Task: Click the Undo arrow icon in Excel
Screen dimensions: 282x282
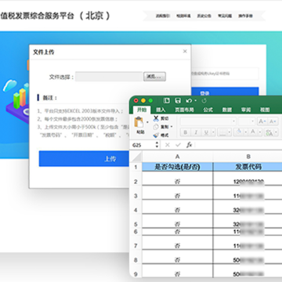Action: pyautogui.click(x=189, y=100)
